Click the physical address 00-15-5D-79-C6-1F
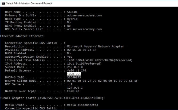178x110 pixels. tap(82, 50)
